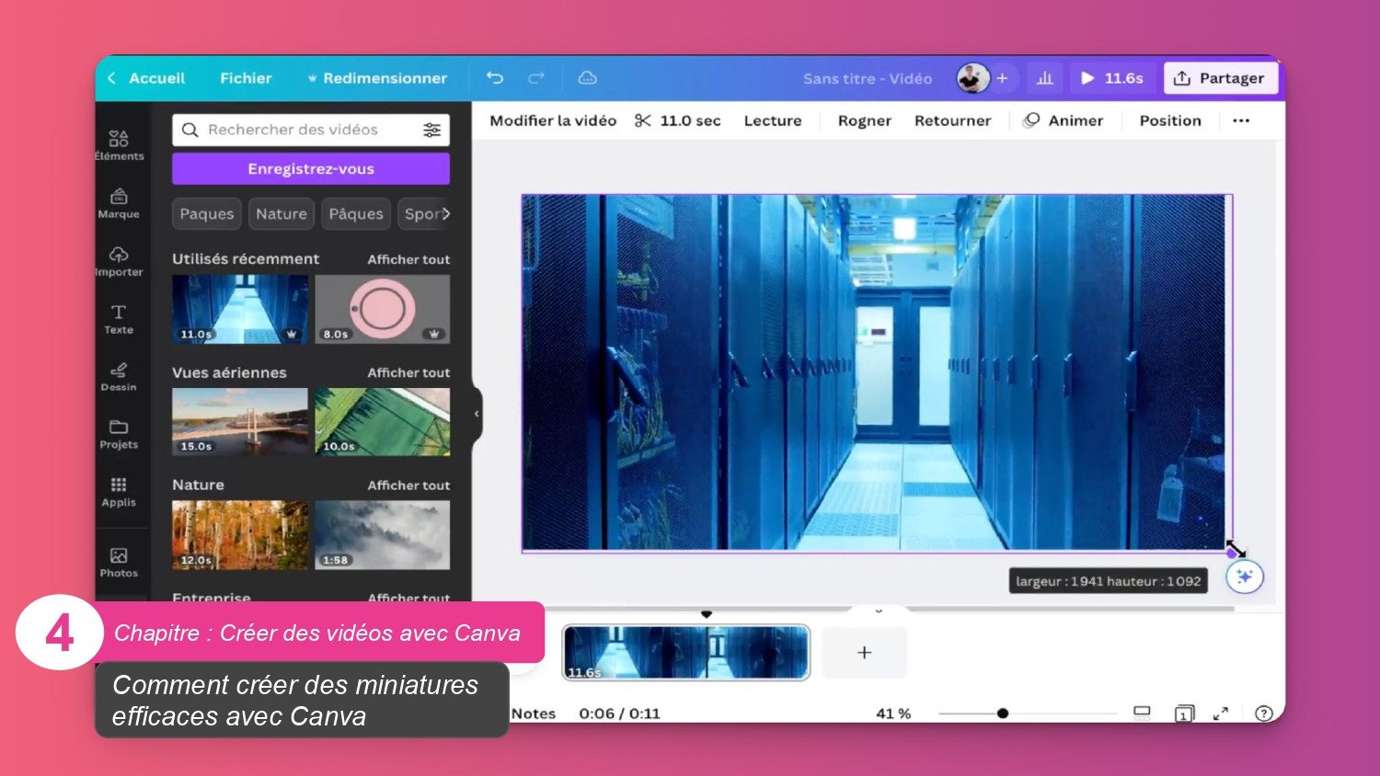Viewport: 1380px width, 776px height.
Task: Select the 15.0s bridge aerial video
Action: [240, 422]
